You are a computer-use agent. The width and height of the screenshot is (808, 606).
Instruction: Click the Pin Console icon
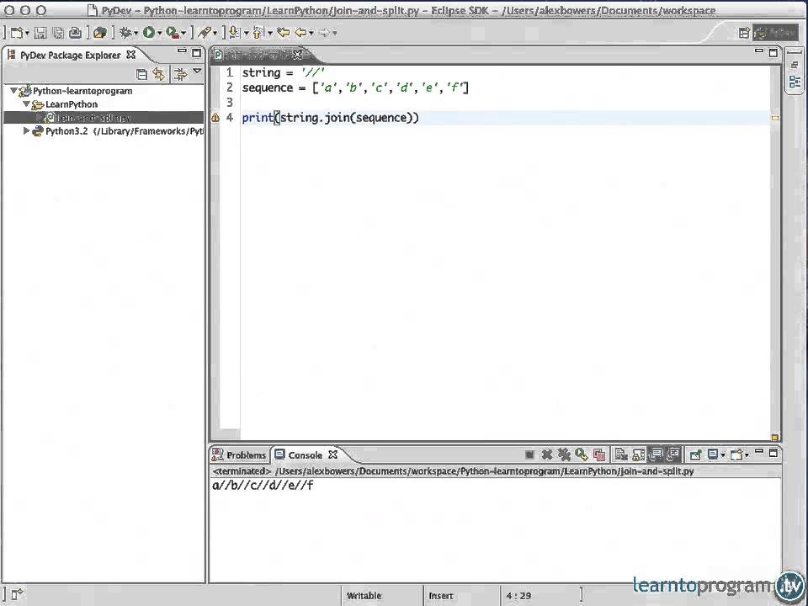point(695,454)
